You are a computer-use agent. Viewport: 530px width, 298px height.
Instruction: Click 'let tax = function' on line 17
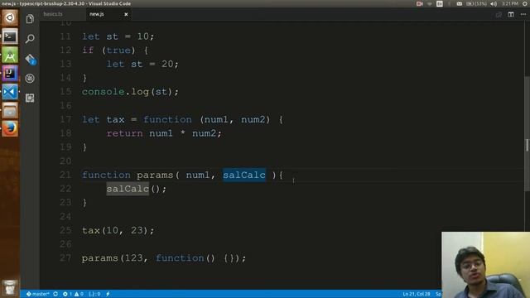[137, 119]
